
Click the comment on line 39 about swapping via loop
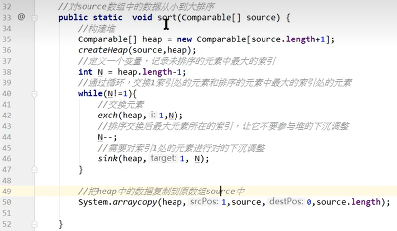(215, 82)
